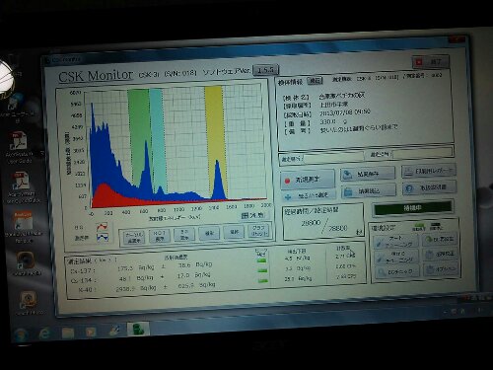Start BG measurement with the green icon button

[440, 239]
